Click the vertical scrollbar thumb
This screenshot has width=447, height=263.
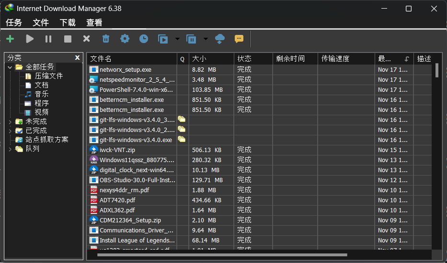437,70
